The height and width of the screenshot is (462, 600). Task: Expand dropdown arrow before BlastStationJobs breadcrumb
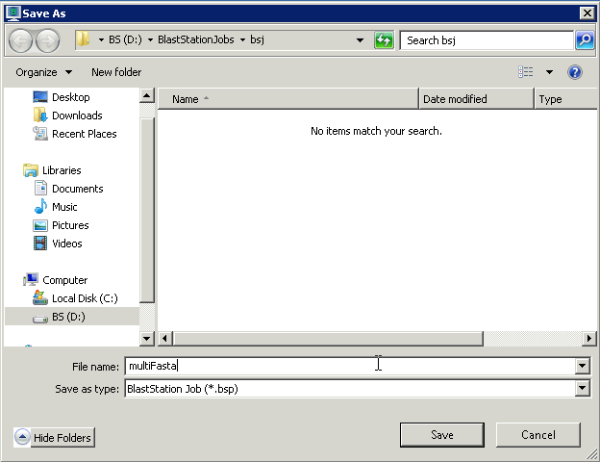150,39
